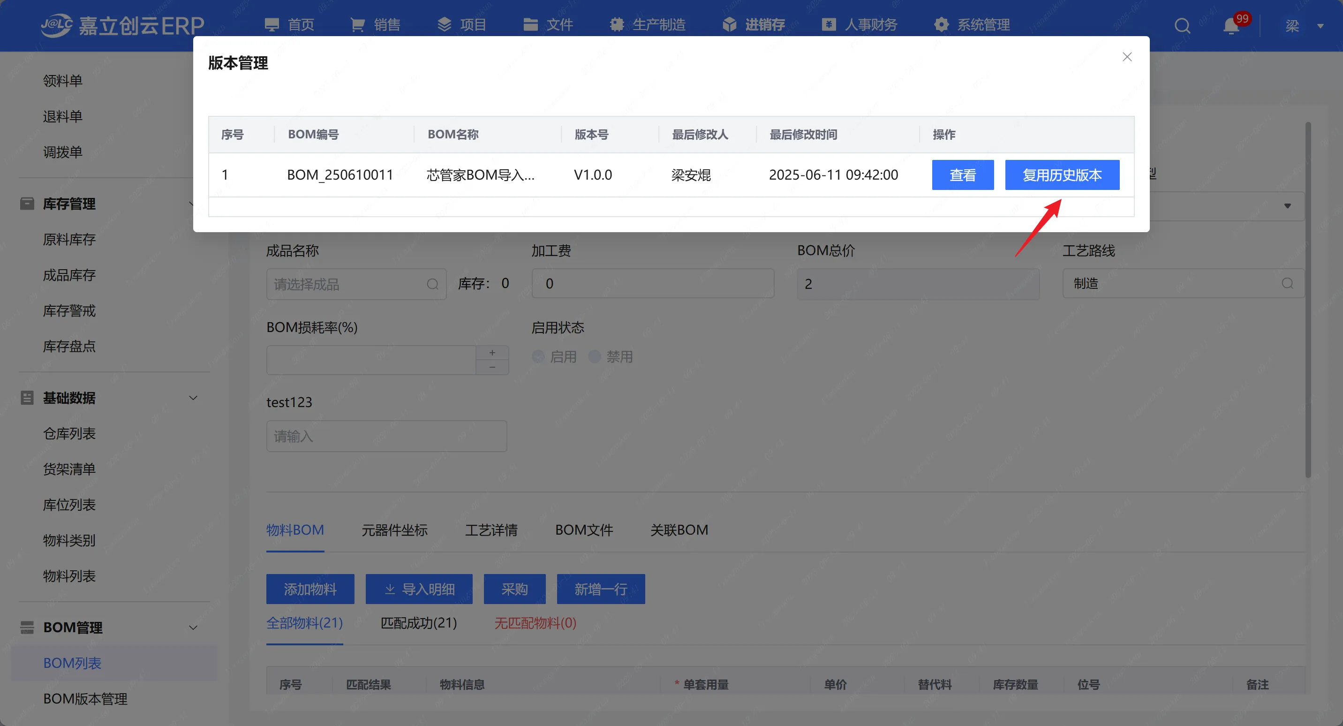Viewport: 1343px width, 726px height.
Task: Open the notifications bell icon
Action: click(1231, 25)
